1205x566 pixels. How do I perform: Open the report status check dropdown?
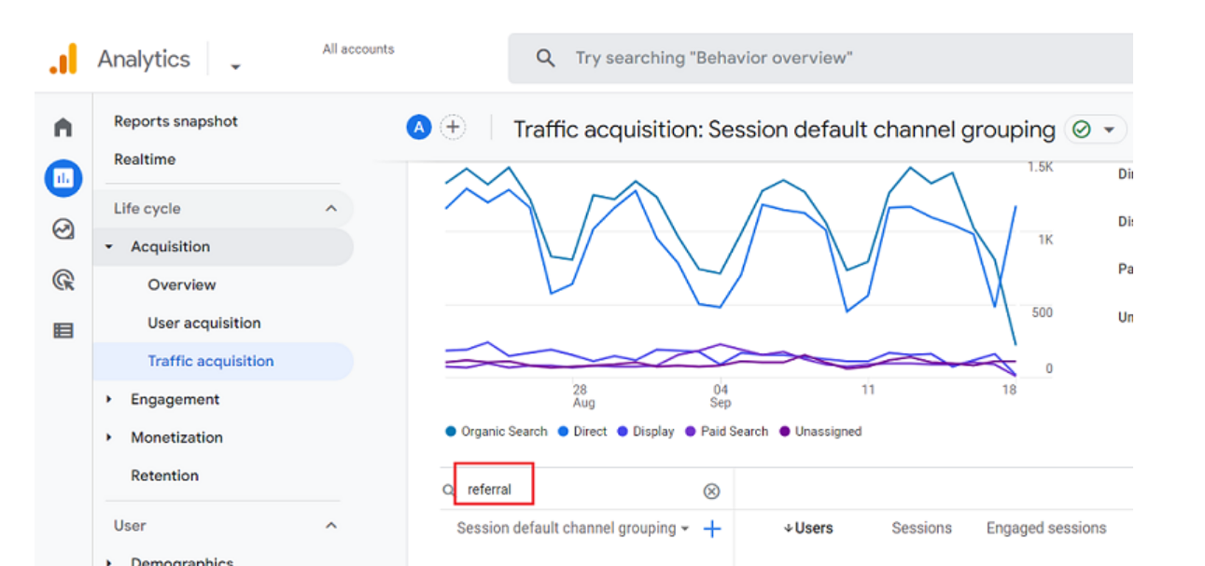(1095, 130)
